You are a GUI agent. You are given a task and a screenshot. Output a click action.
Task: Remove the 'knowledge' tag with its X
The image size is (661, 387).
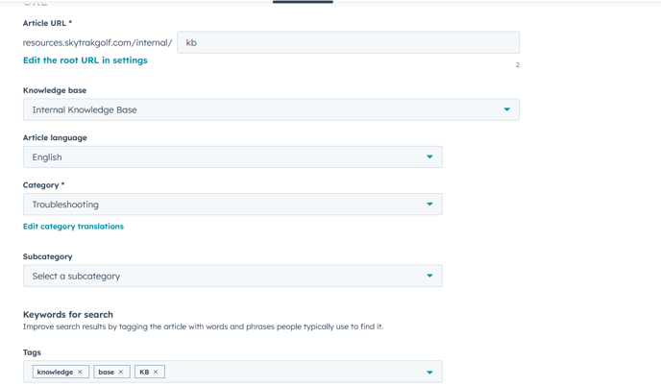81,372
